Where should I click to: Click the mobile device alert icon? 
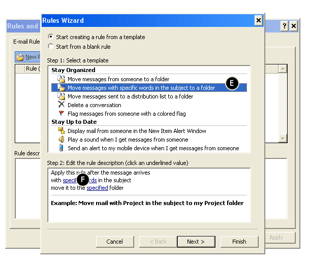[61, 148]
